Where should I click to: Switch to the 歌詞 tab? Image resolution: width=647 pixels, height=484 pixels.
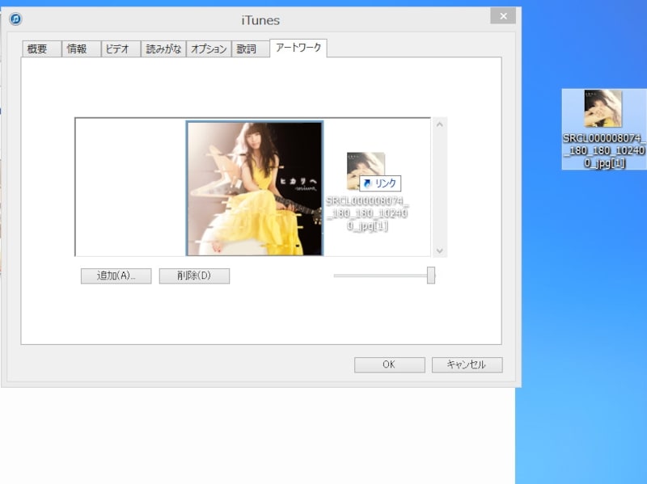pos(246,49)
